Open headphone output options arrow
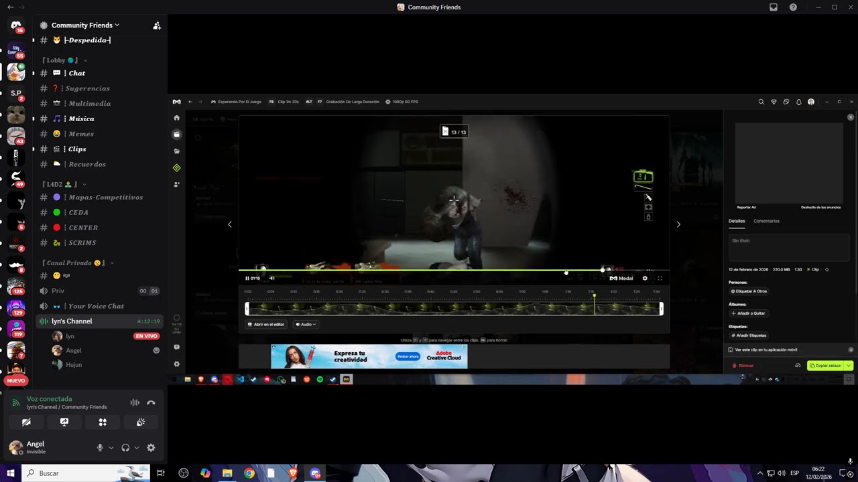858x482 pixels. (x=137, y=448)
